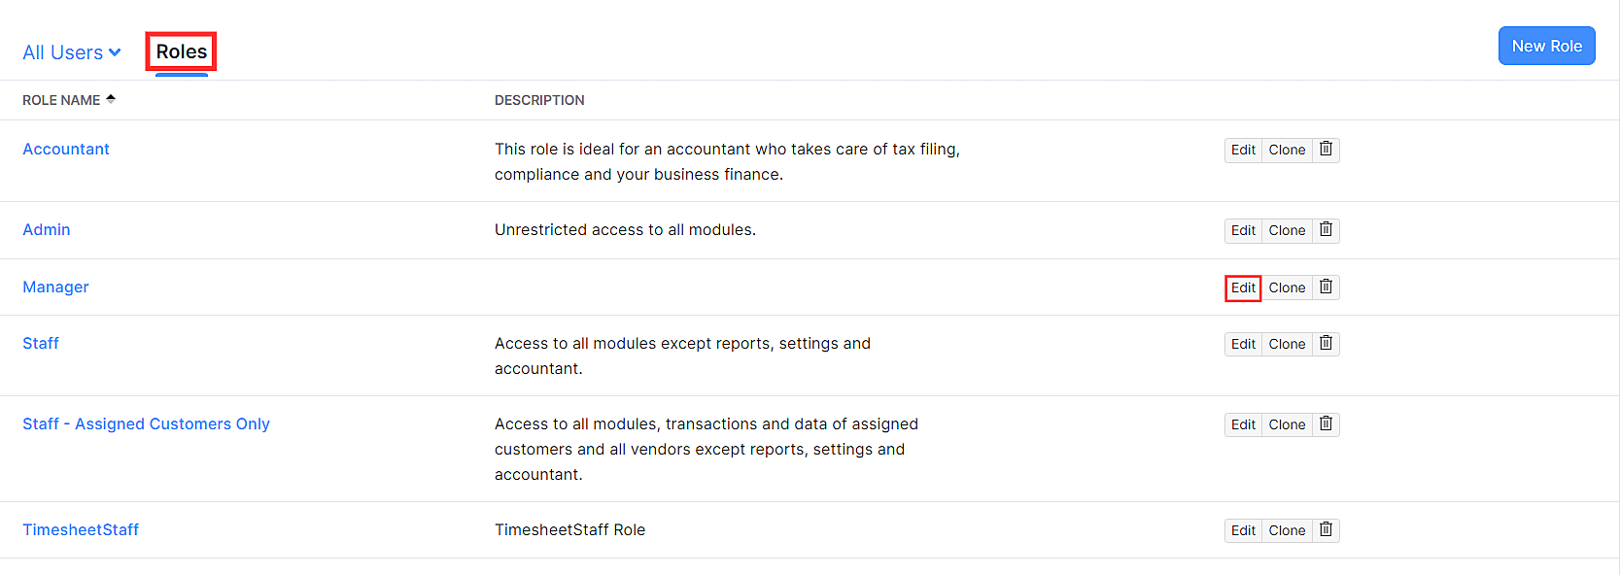Open the Accountant role link
This screenshot has height=575, width=1620.
[66, 149]
